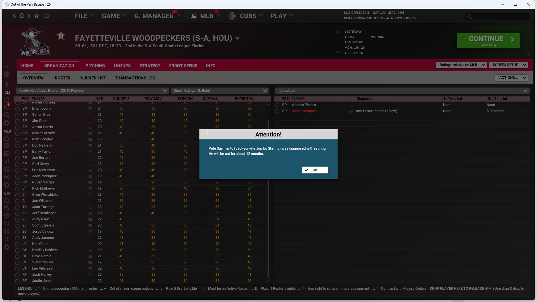This screenshot has height=302, width=537.
Task: Switch to the PITCHING tab
Action: pyautogui.click(x=95, y=66)
